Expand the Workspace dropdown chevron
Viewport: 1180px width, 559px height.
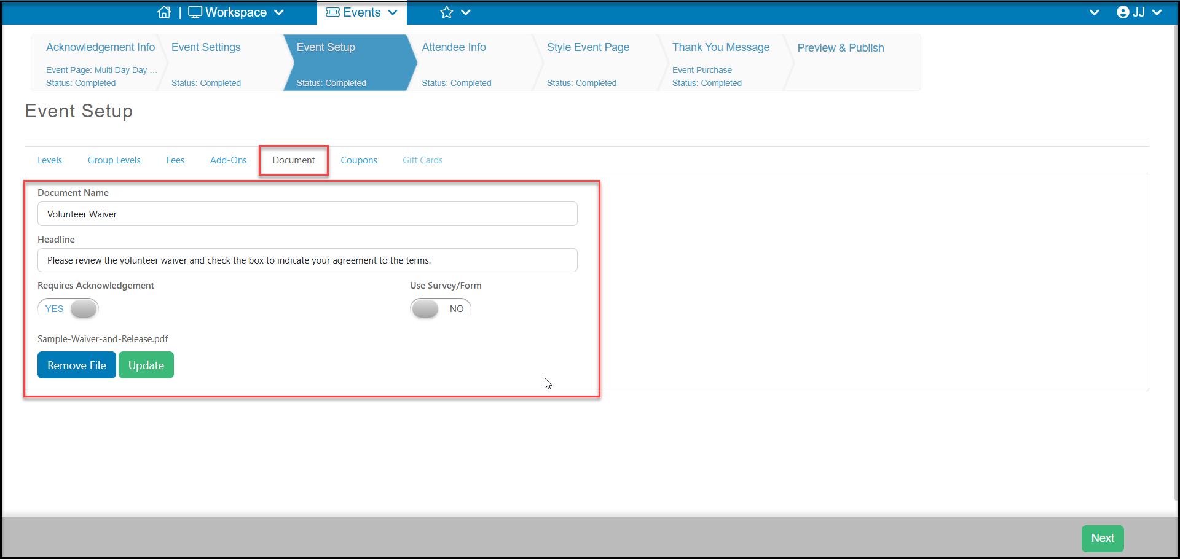coord(279,12)
